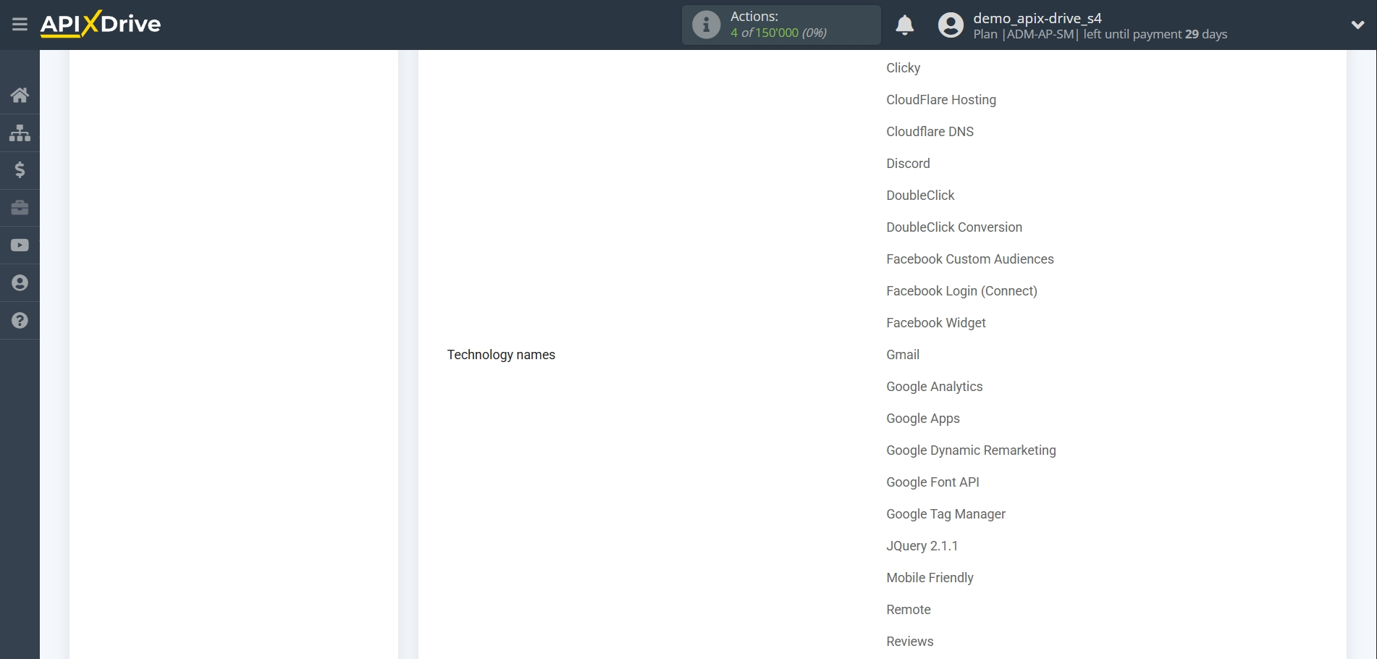The width and height of the screenshot is (1377, 659).
Task: Select the JQuery 2.1.1 entry
Action: (x=922, y=545)
